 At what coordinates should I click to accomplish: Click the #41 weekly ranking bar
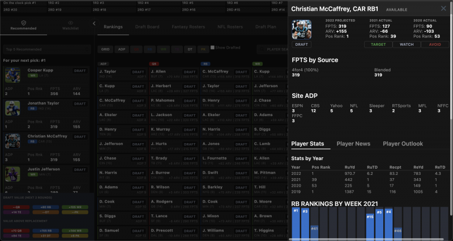coord(314,232)
